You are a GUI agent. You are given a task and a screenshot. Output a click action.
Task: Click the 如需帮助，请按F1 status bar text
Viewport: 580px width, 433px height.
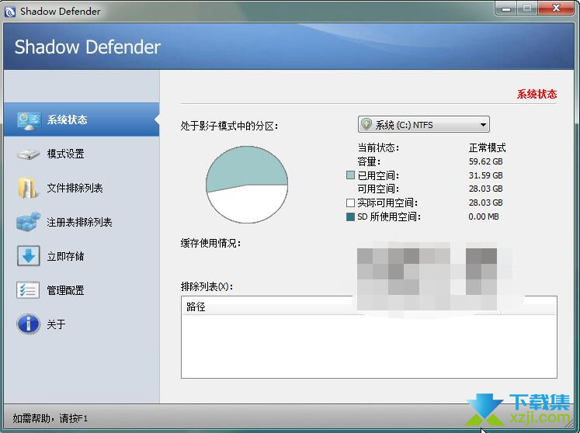click(50, 418)
